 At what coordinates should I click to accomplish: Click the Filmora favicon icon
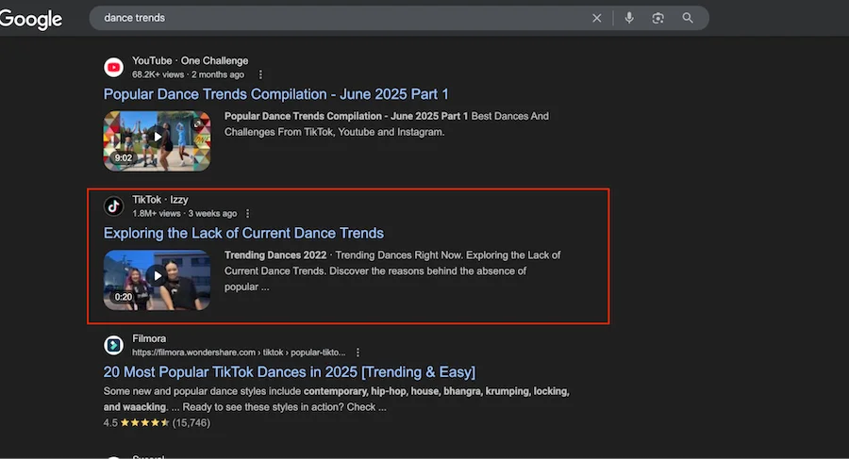point(114,345)
